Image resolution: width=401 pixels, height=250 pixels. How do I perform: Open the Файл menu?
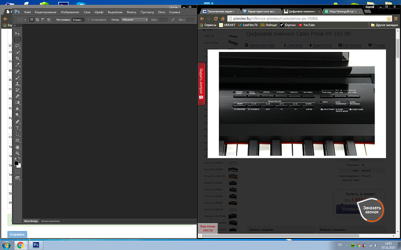tap(28, 12)
